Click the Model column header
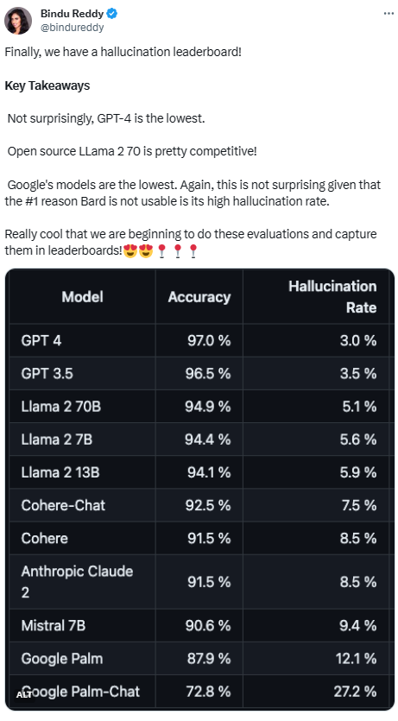 [x=82, y=296]
